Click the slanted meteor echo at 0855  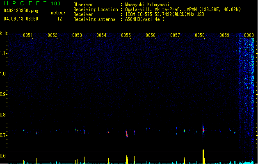coord(127,134)
